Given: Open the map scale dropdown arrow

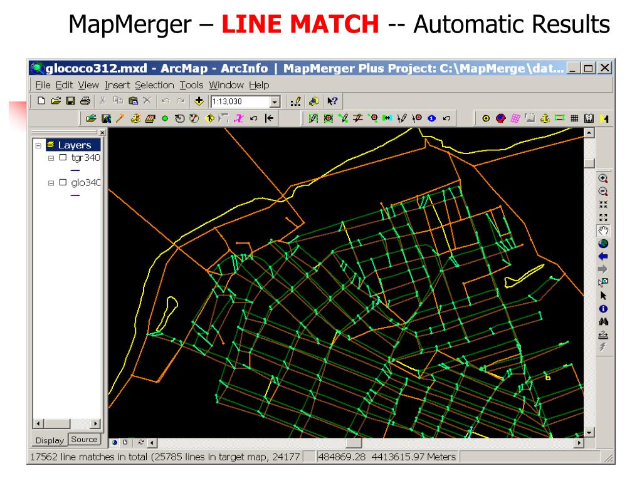Looking at the screenshot, I should 275,101.
